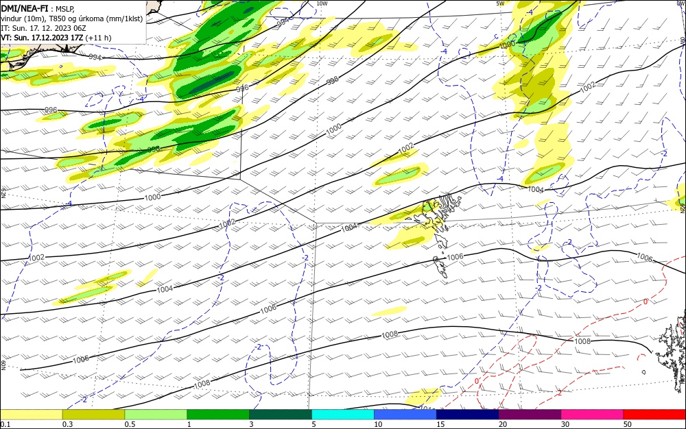Select the light green 0.5–1 legend swatch

point(156,415)
